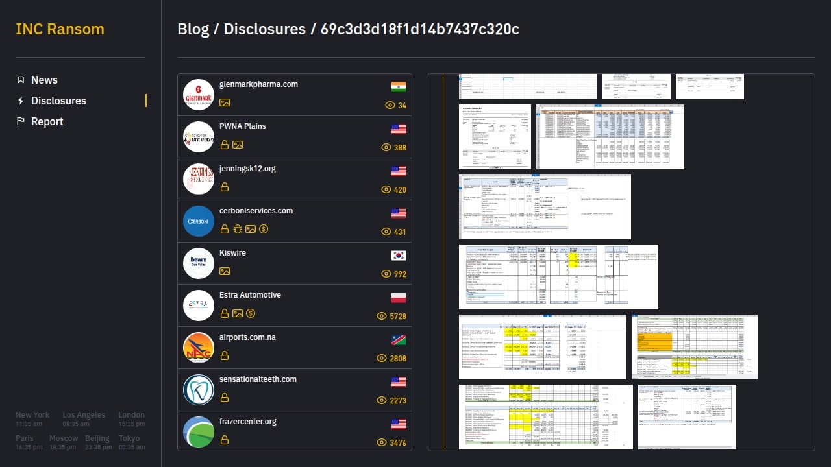Viewport: 831px width, 467px height.
Task: Click the view count 2273
Action: [x=398, y=401]
